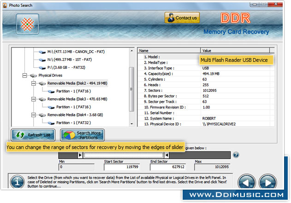The image size is (291, 203).
Task: Click Refresh List button
Action: tap(33, 135)
